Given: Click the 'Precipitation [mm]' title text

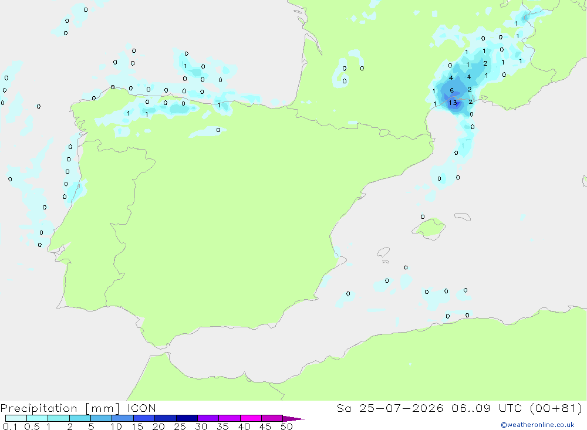Looking at the screenshot, I should (x=60, y=408).
